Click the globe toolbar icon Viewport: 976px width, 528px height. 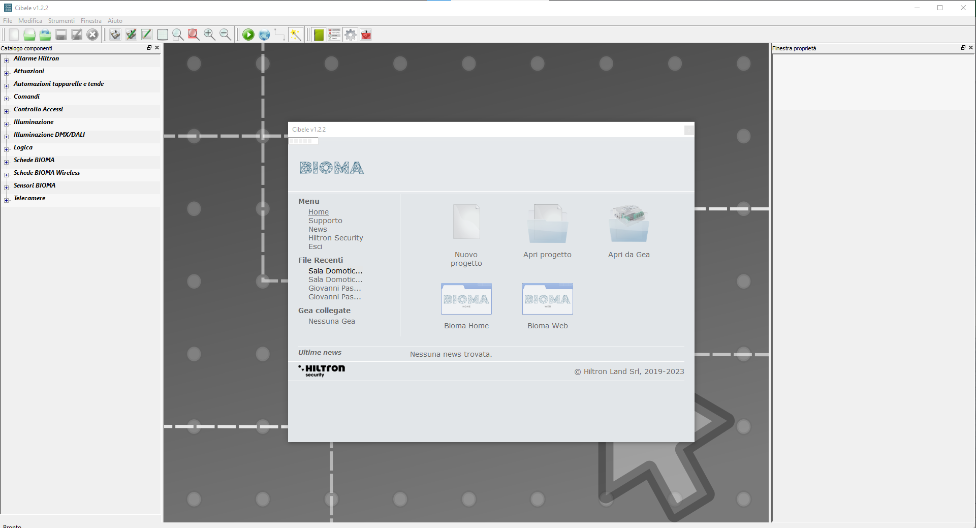[264, 35]
